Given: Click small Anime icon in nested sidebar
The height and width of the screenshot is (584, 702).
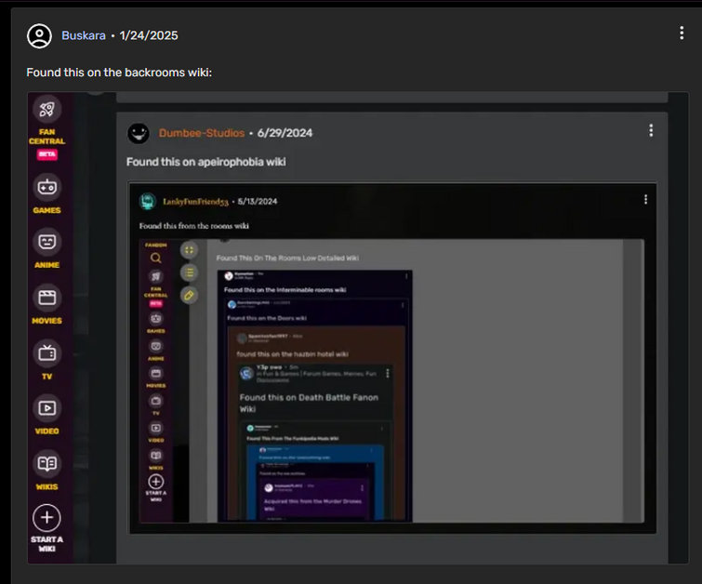Looking at the screenshot, I should (156, 346).
